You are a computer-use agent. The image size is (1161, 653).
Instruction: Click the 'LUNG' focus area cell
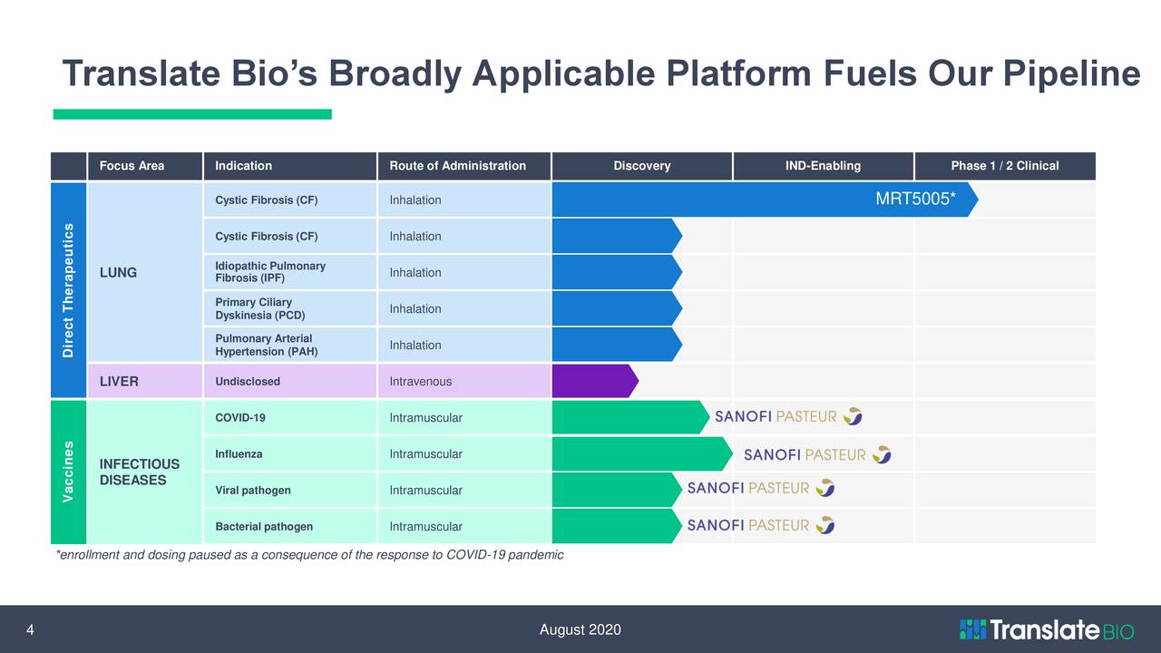144,272
